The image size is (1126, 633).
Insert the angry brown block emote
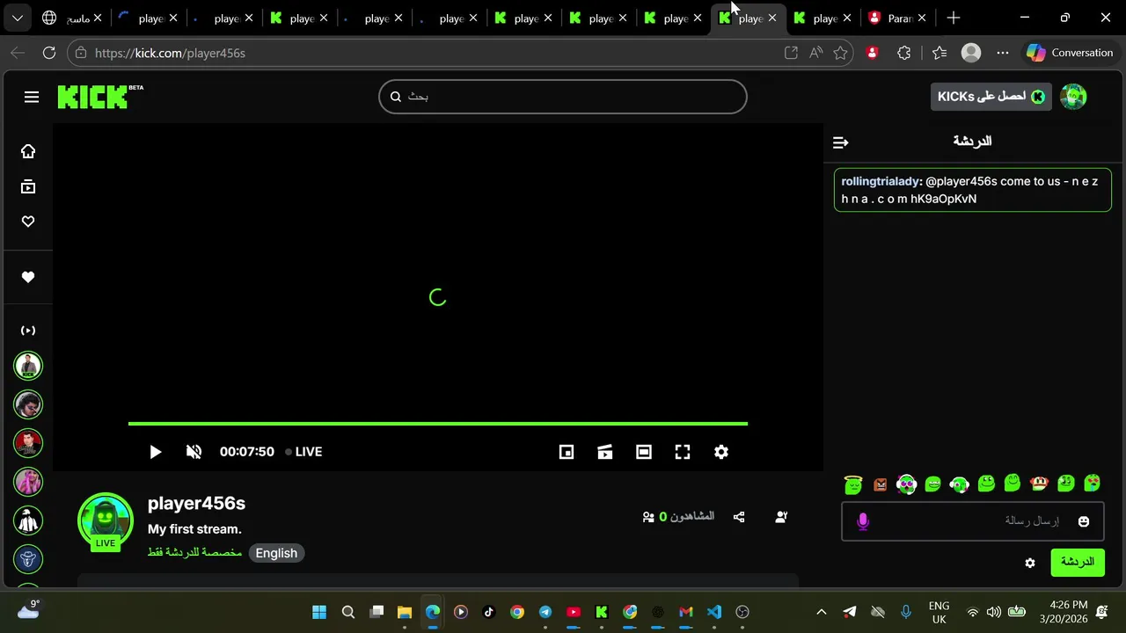pyautogui.click(x=880, y=484)
